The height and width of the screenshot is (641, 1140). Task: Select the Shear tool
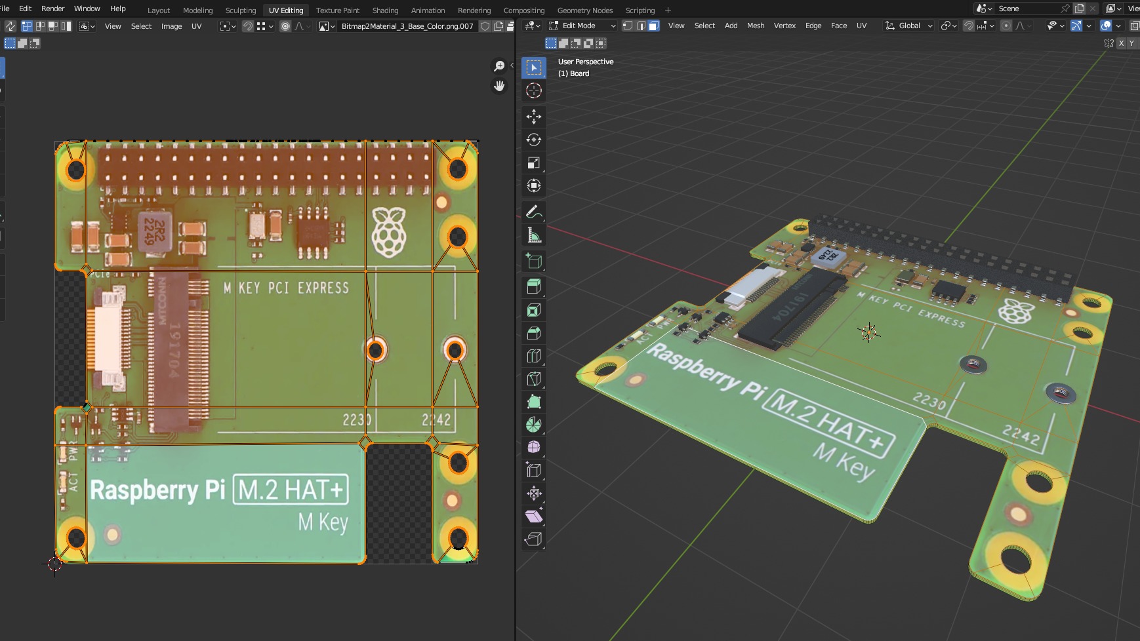(x=534, y=516)
